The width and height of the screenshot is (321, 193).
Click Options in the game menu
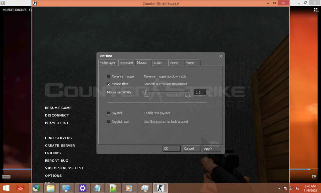point(53,176)
